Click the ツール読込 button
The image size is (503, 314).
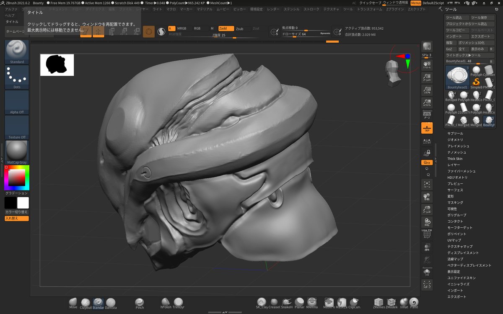tap(457, 18)
